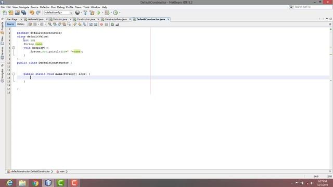Click the New Project icon
333x187 pixels.
point(11,12)
